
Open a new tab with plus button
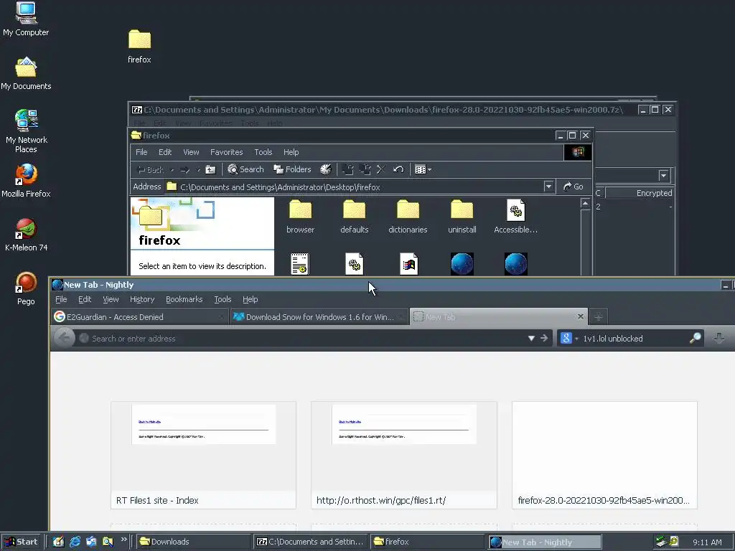coord(598,317)
